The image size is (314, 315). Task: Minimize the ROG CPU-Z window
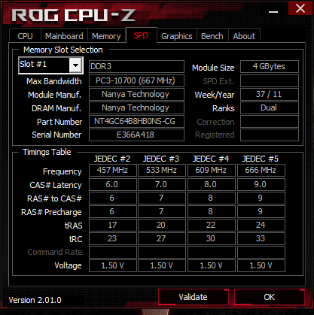tap(273, 12)
